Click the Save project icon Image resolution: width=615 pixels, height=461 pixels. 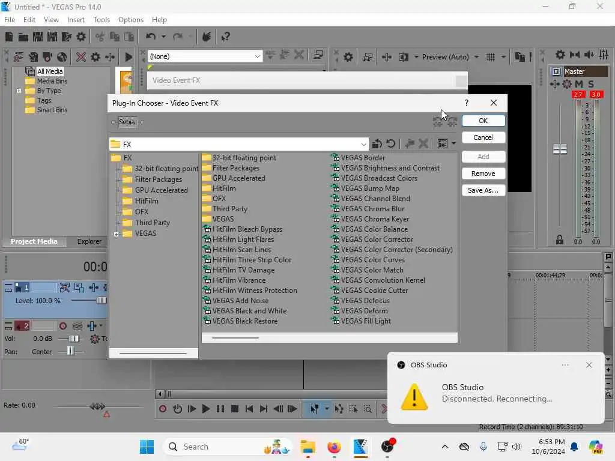[x=38, y=37]
